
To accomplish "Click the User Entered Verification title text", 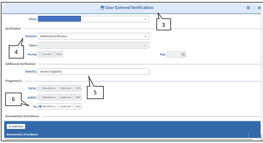I will tap(129, 8).
